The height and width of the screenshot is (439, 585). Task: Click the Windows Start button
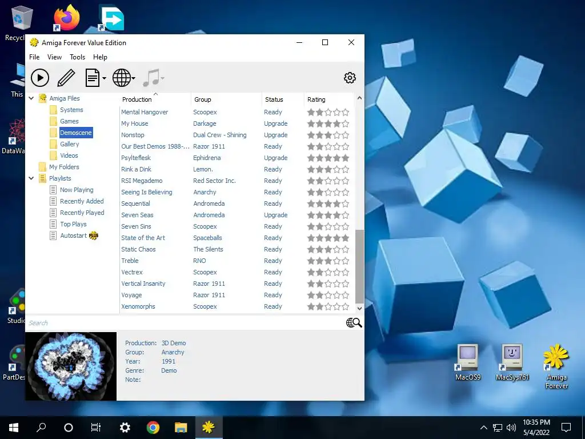(x=14, y=428)
